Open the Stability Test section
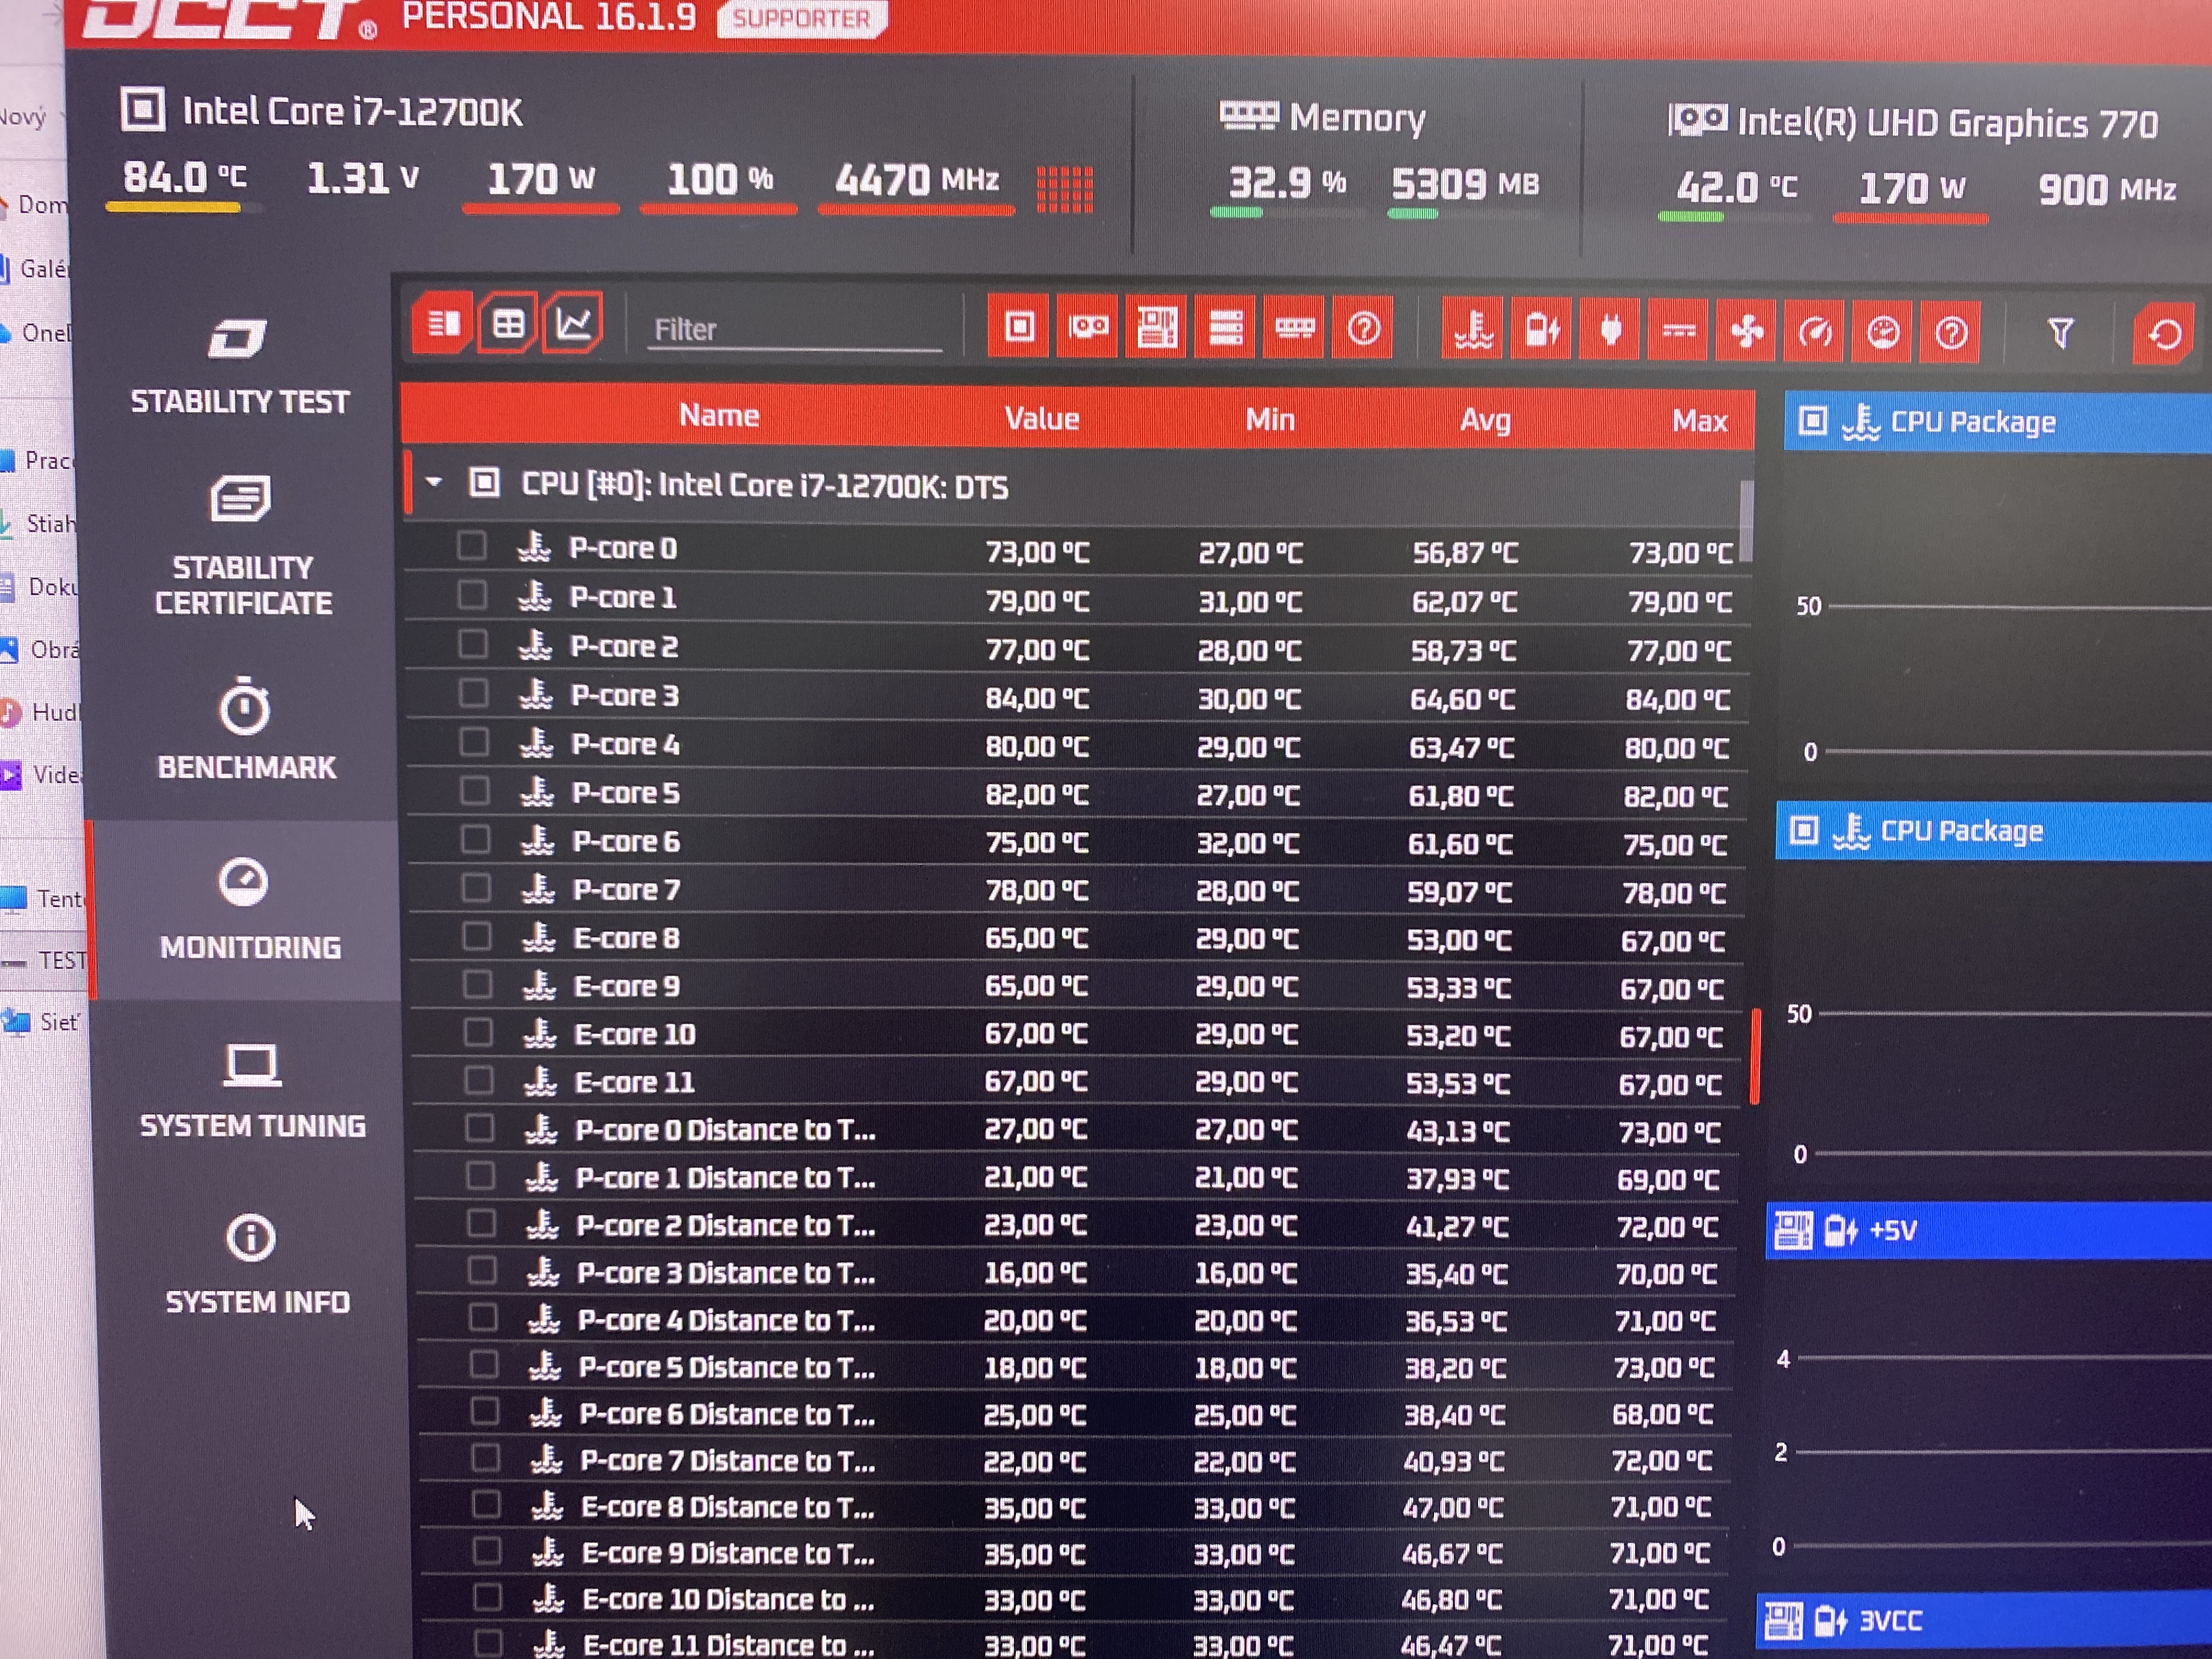Image resolution: width=2212 pixels, height=1659 pixels. 240,366
